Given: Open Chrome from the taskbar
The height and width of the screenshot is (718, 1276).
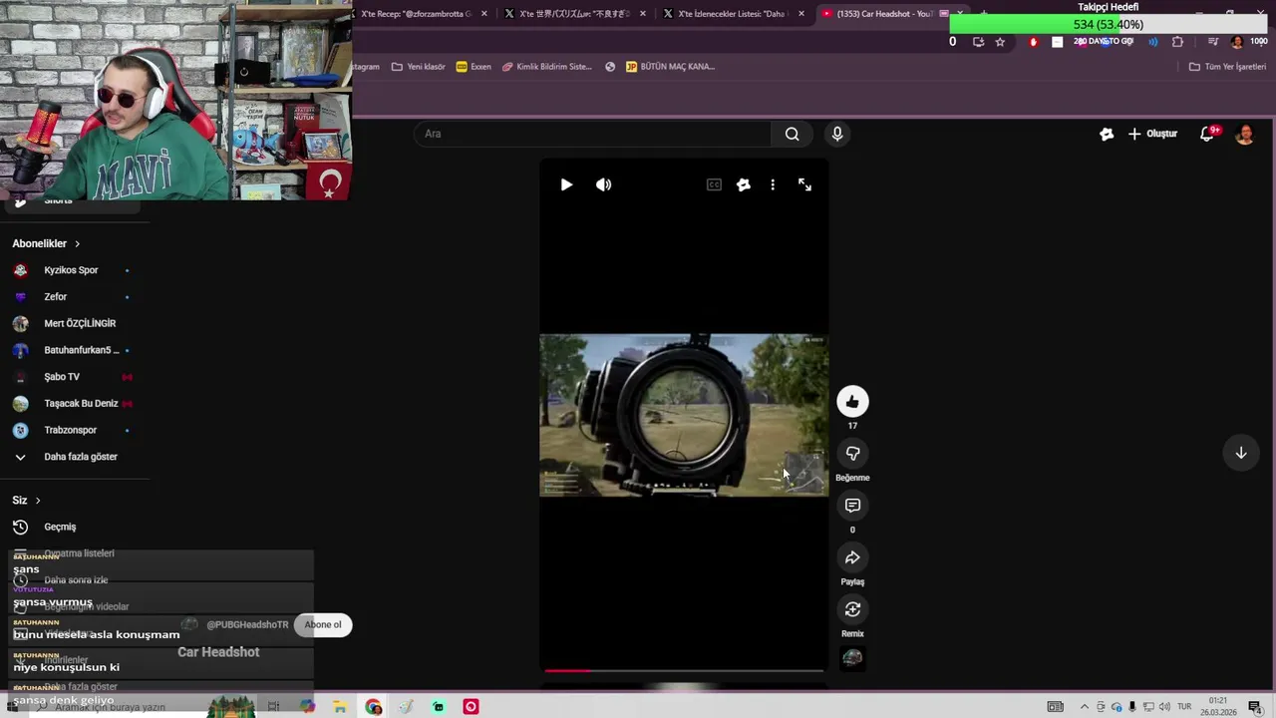Looking at the screenshot, I should click(x=374, y=707).
